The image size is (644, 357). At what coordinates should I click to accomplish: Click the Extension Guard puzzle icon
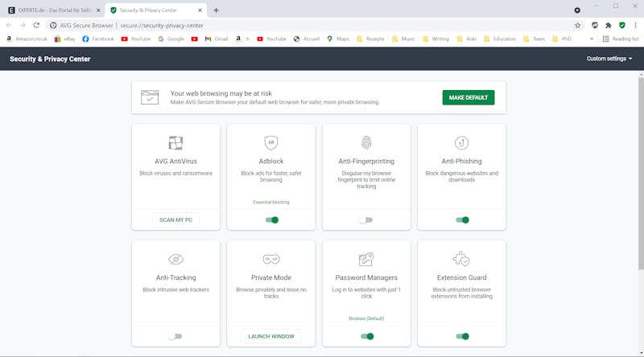461,259
